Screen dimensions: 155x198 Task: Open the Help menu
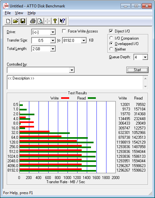click(32, 13)
